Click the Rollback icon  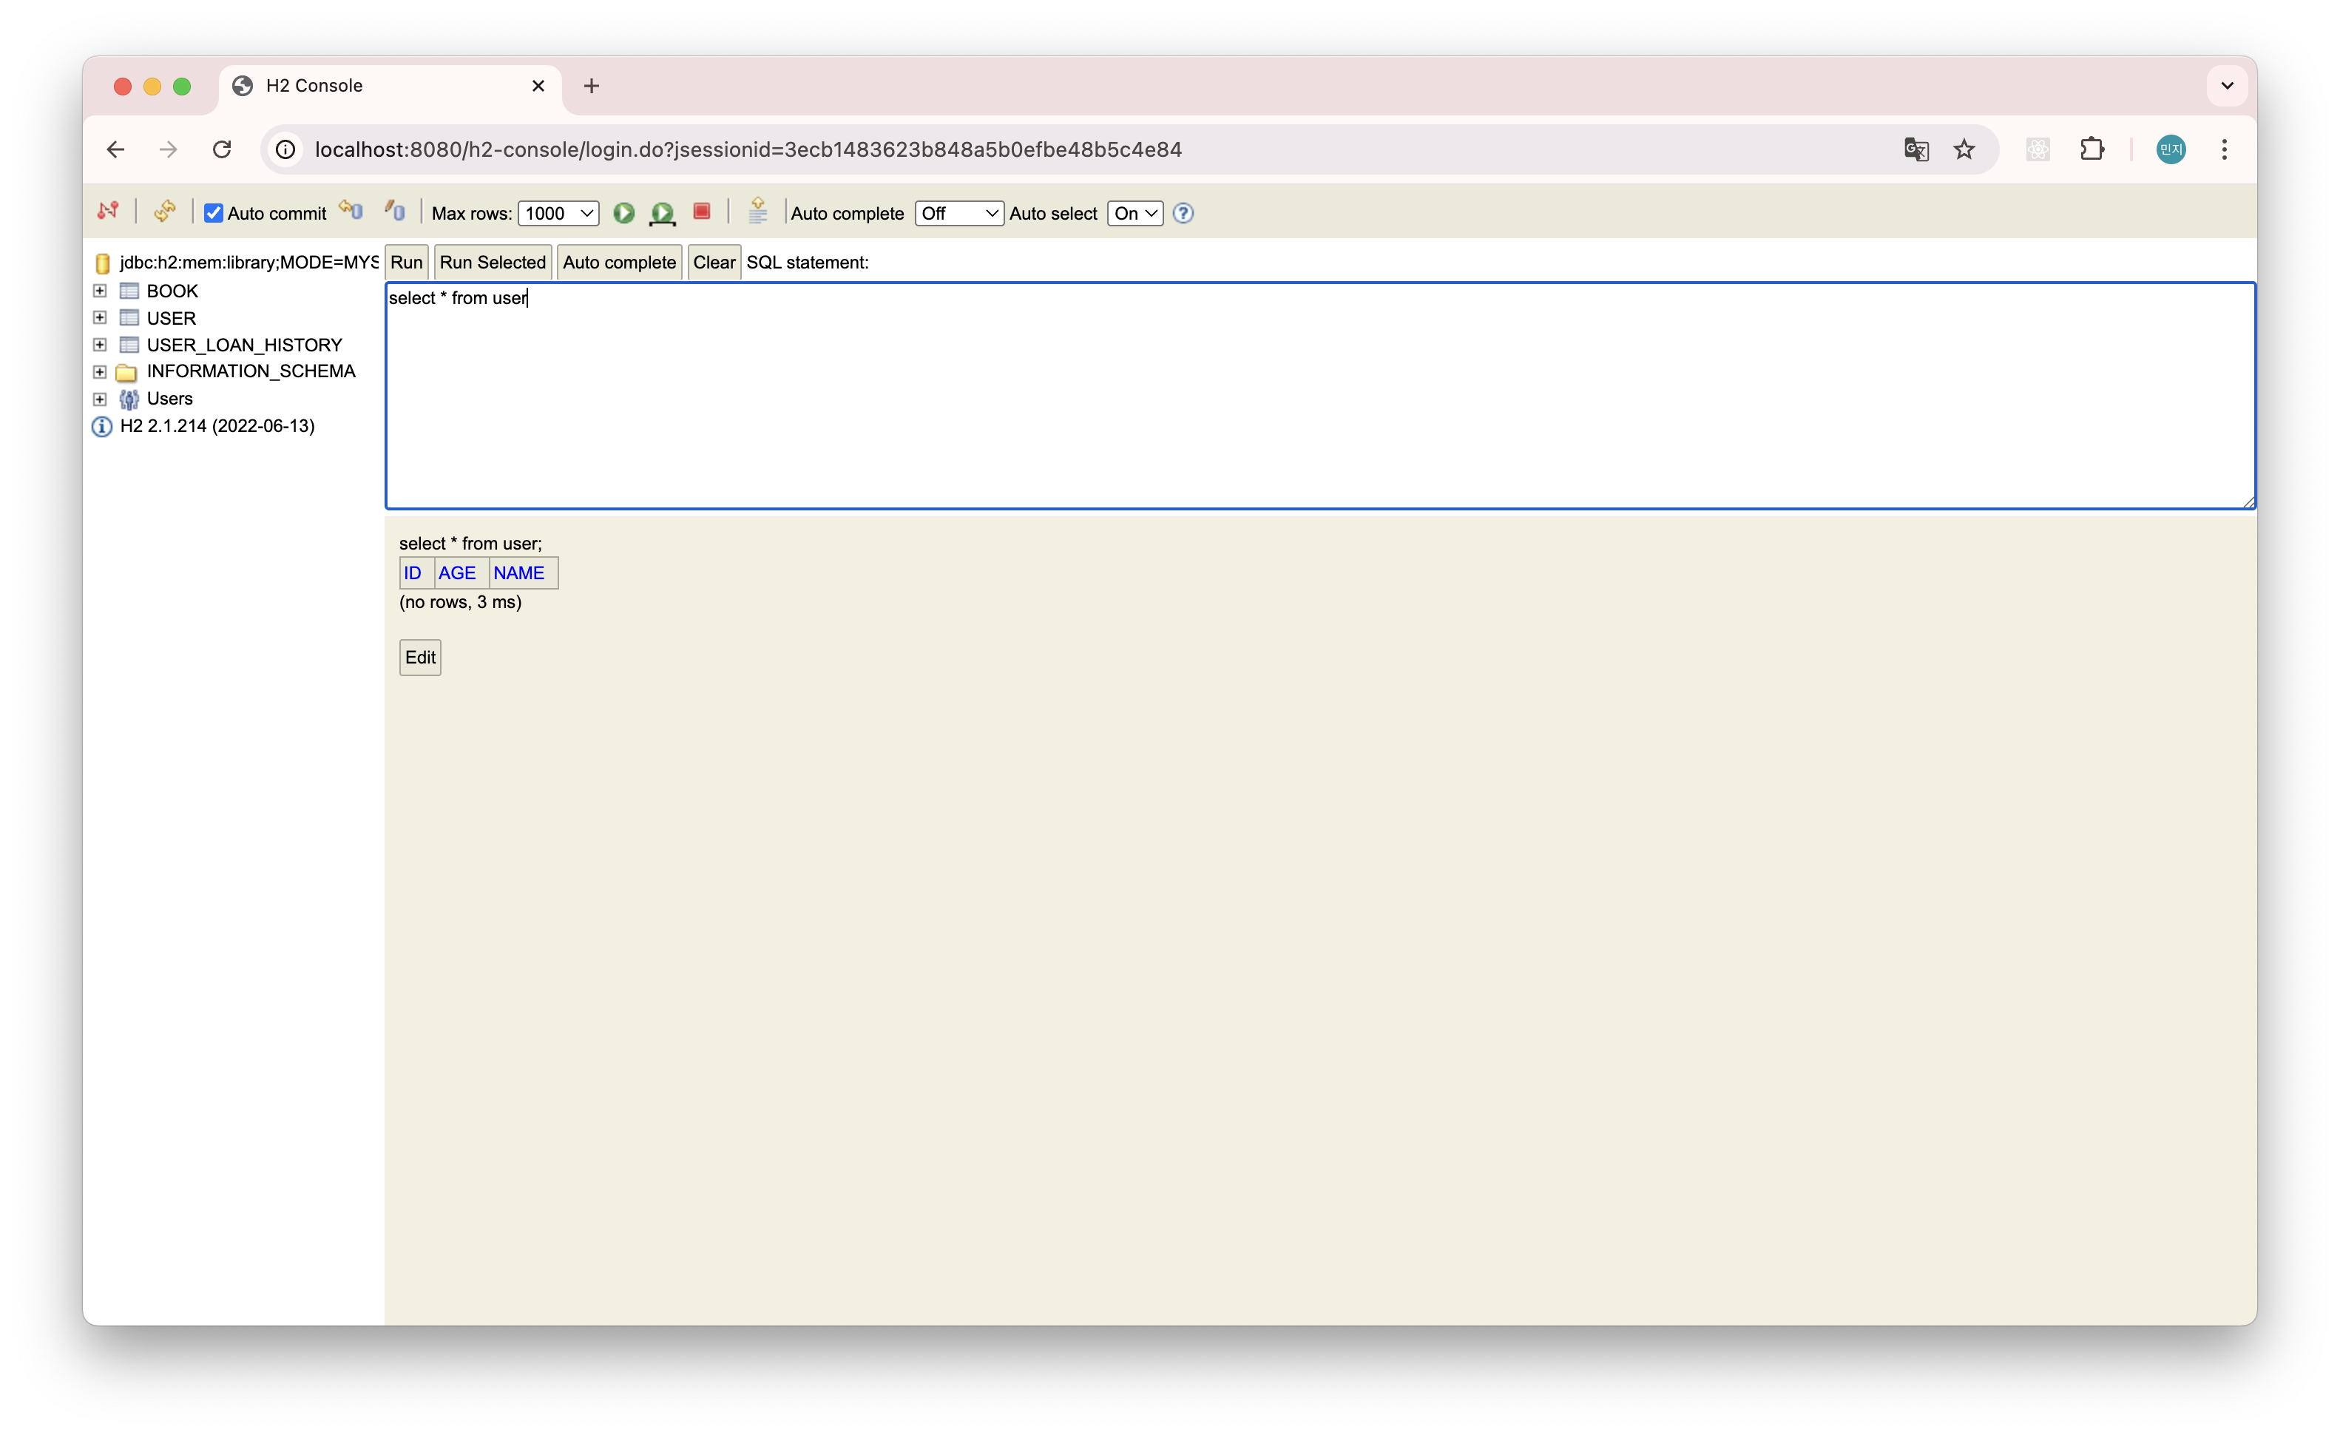point(351,210)
